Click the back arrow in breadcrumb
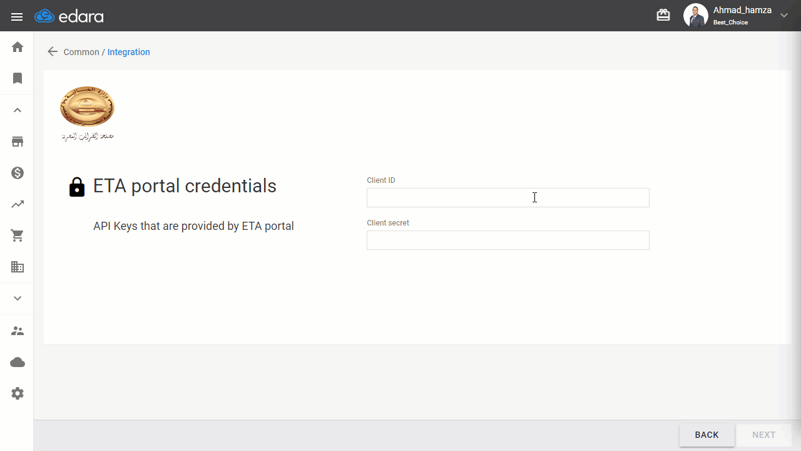 click(53, 51)
